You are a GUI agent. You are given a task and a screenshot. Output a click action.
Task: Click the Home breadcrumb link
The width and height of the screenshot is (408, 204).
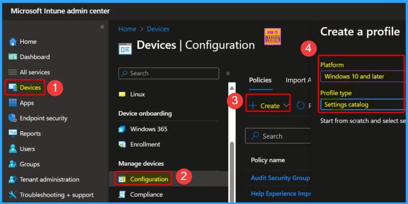127,29
